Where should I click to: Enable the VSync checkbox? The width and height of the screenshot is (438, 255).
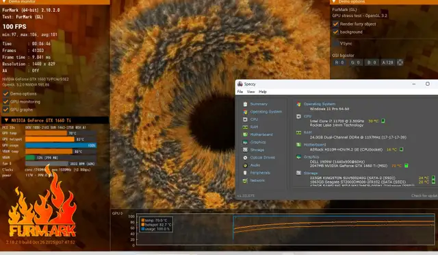(x=335, y=44)
